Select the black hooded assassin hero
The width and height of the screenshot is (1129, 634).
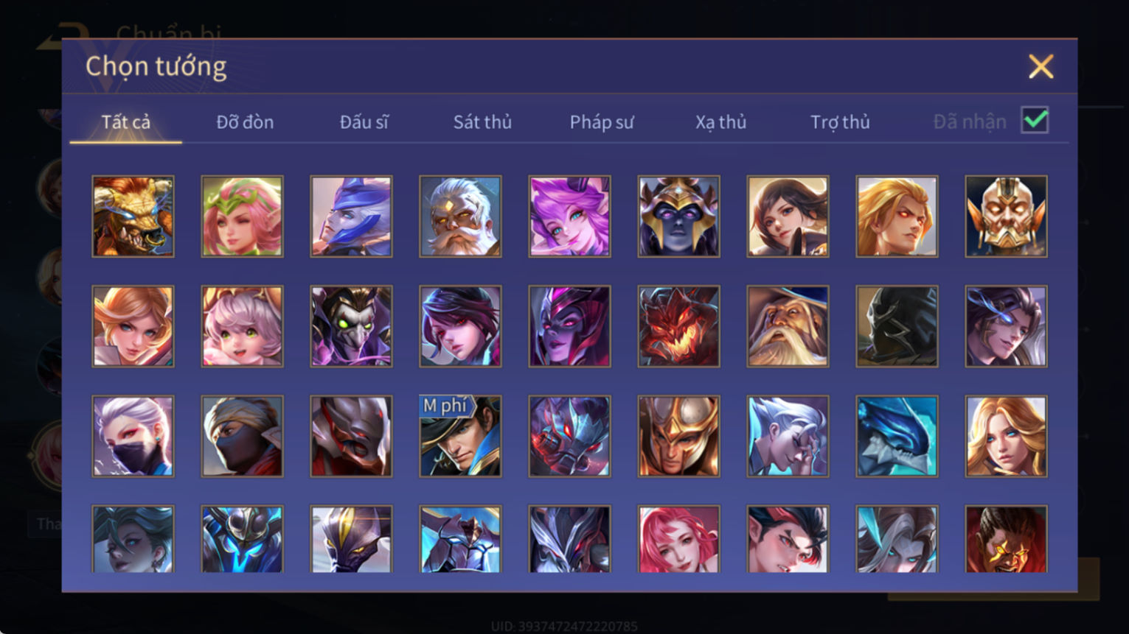tap(897, 326)
